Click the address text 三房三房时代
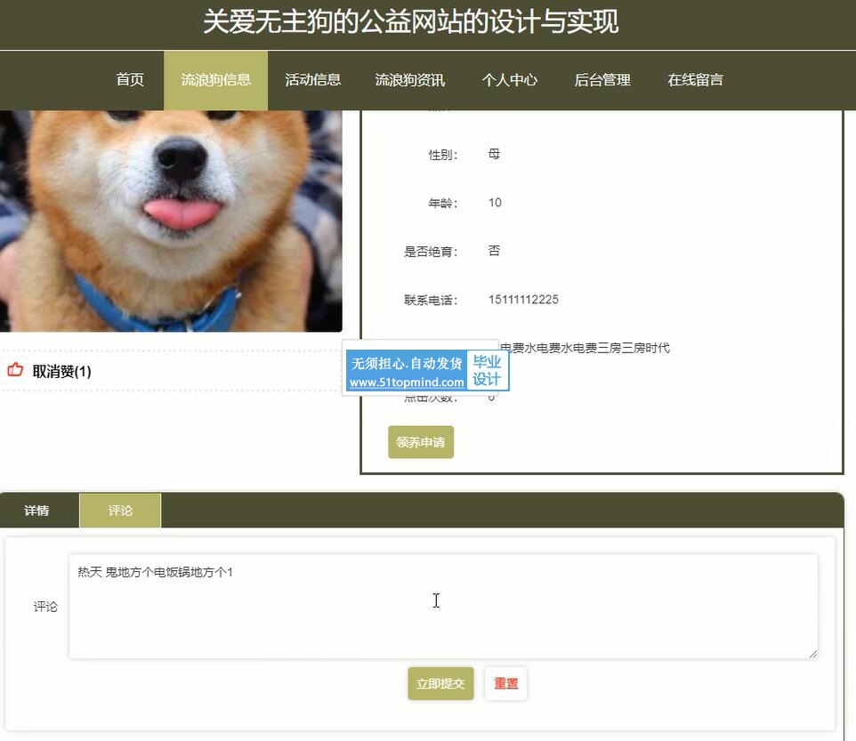 click(634, 348)
